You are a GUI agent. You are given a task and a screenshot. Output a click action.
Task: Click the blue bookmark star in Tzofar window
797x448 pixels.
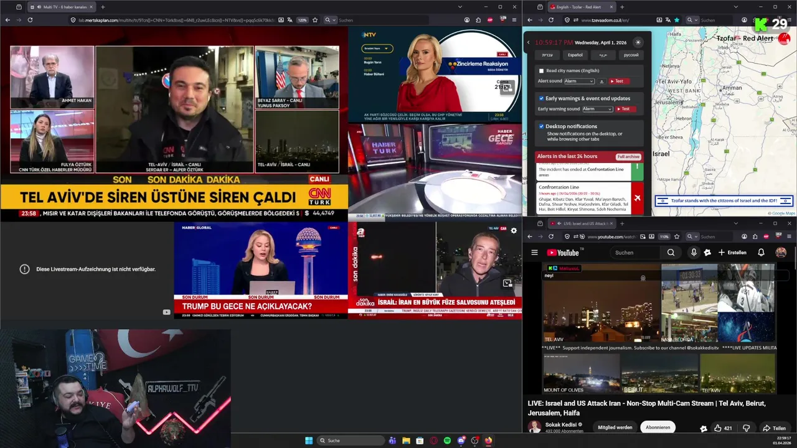(677, 20)
